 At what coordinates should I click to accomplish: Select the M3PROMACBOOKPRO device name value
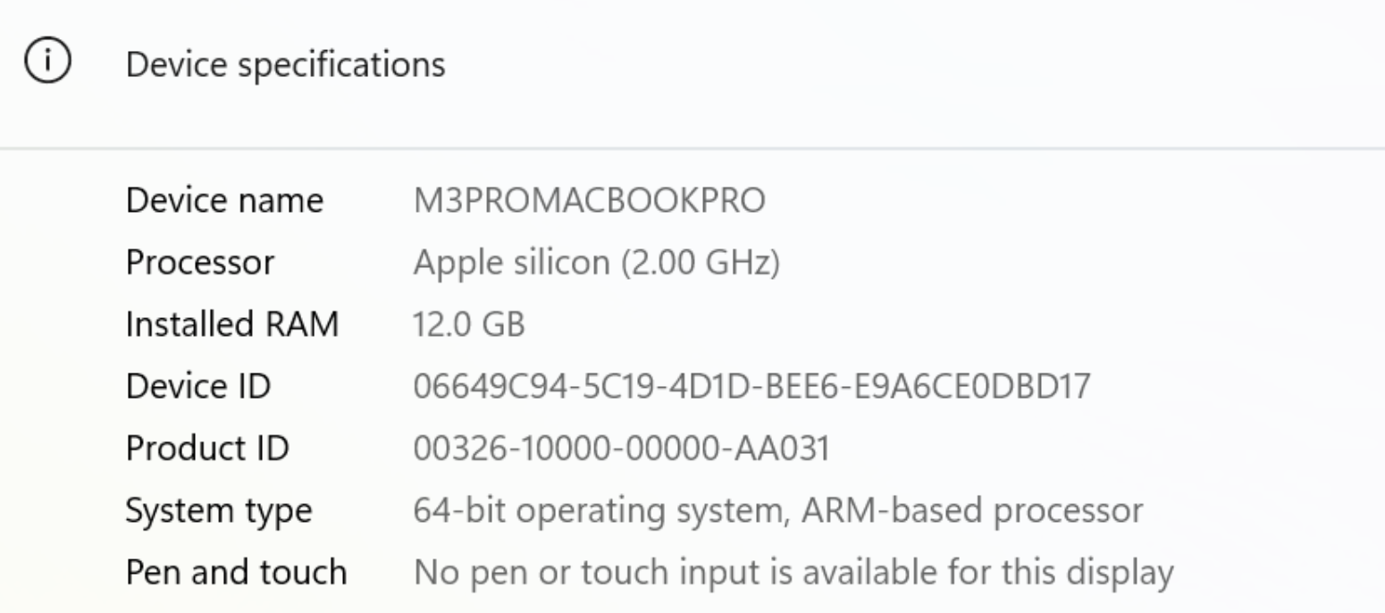pos(589,201)
